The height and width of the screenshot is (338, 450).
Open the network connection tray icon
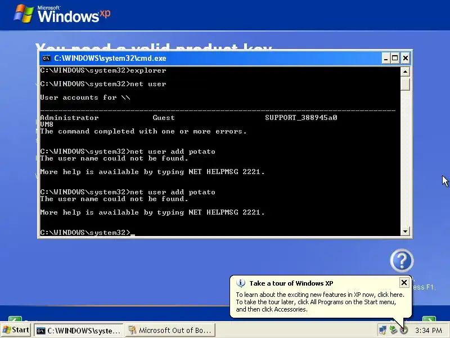382,330
